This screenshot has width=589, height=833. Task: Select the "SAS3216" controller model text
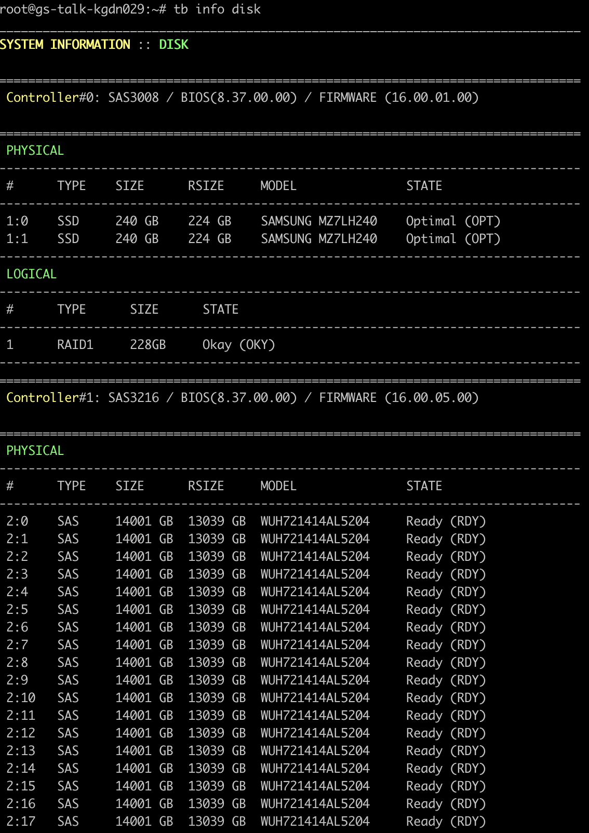[x=133, y=398]
